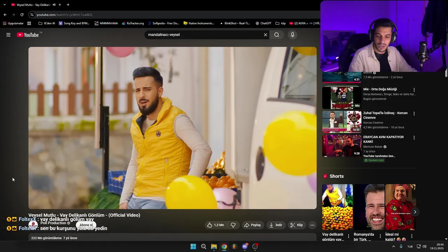Image resolution: width=448 pixels, height=252 pixels.
Task: Click the magnifier search button
Action: [277, 35]
